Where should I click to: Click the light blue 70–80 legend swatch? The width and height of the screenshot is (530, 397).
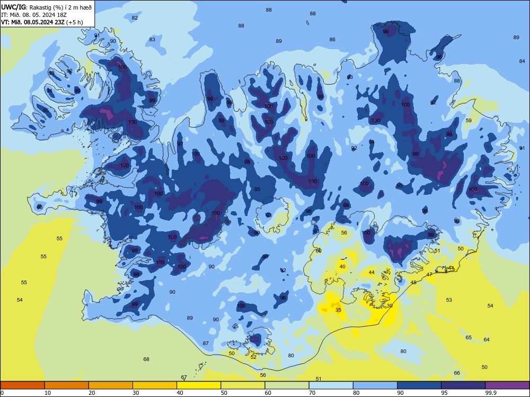click(x=331, y=385)
